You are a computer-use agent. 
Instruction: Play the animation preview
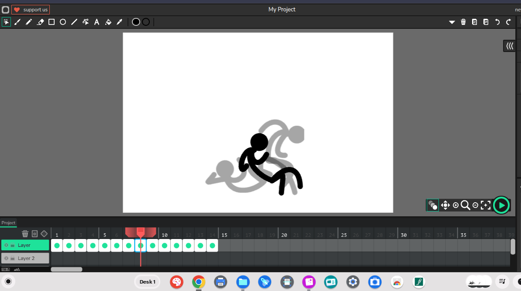[501, 205]
